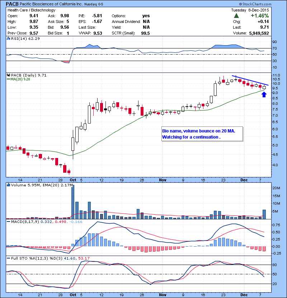
Task: Click the EPS value -1.67
Action: point(97,22)
